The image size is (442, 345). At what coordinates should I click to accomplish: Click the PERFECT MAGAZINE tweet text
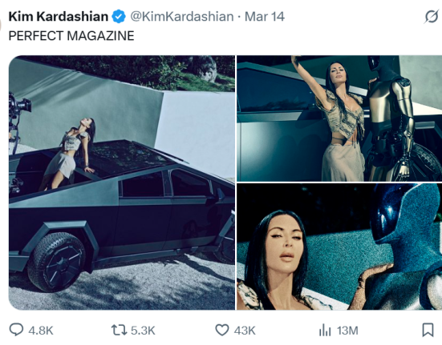71,36
